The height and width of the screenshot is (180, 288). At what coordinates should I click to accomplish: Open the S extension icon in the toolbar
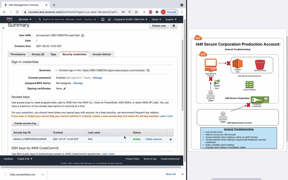(144, 12)
